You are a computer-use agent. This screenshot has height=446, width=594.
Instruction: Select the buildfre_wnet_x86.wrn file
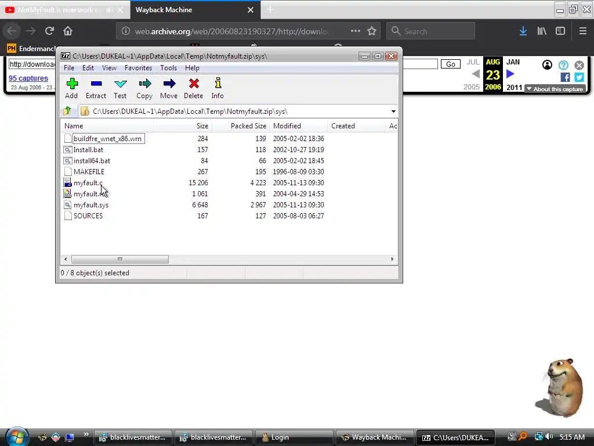point(107,139)
